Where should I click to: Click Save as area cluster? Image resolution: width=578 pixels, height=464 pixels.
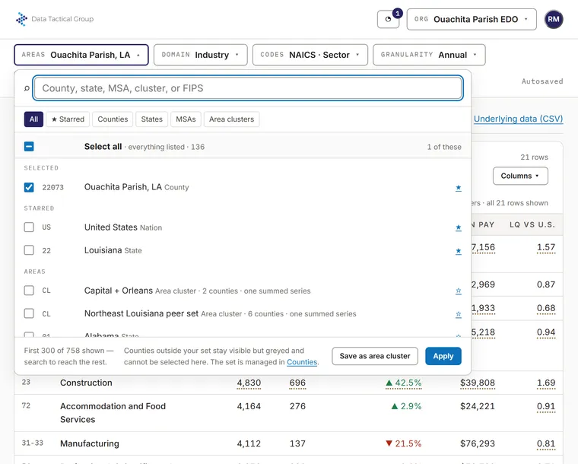pyautogui.click(x=374, y=356)
